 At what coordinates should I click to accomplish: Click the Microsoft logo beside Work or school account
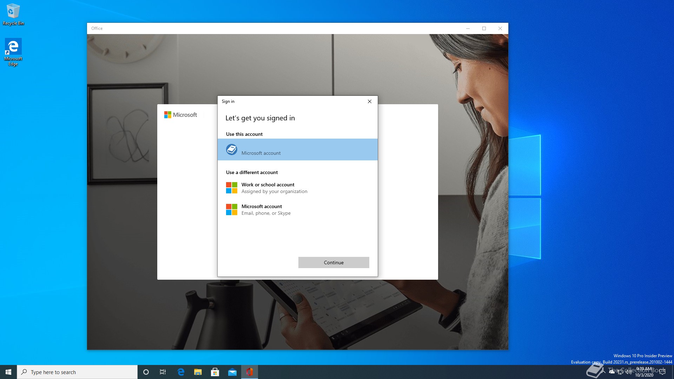click(232, 188)
